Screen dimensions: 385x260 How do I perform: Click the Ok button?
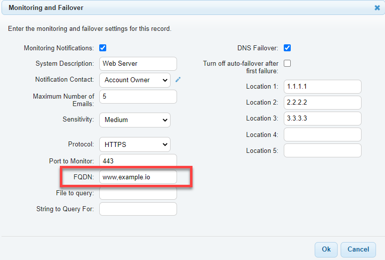point(326,250)
